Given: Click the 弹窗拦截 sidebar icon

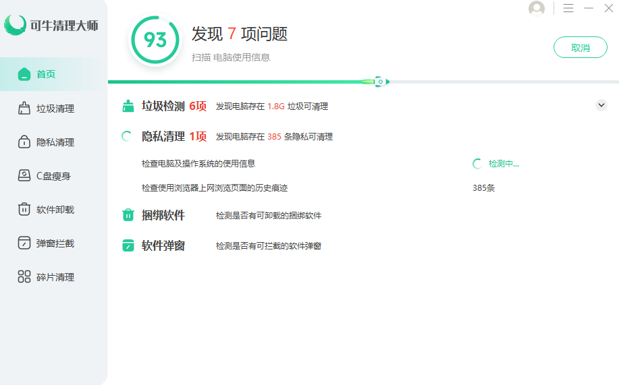Looking at the screenshot, I should pyautogui.click(x=24, y=243).
